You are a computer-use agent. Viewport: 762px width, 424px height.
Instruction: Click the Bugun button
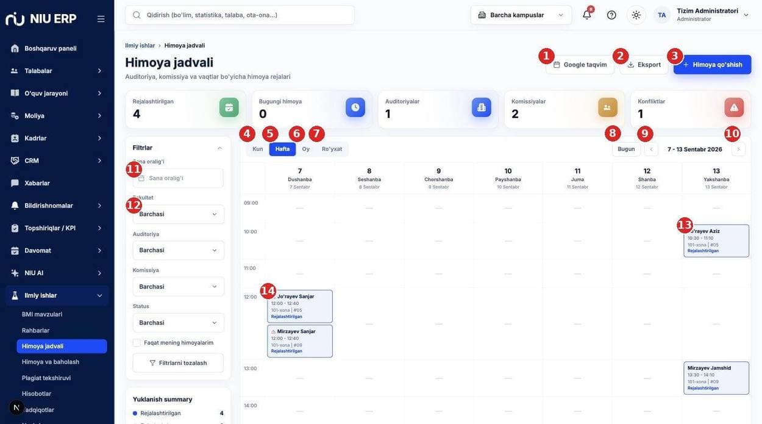[x=626, y=149]
